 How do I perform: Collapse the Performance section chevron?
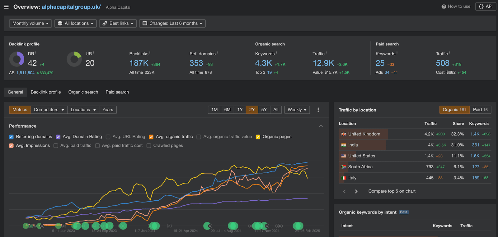(321, 126)
